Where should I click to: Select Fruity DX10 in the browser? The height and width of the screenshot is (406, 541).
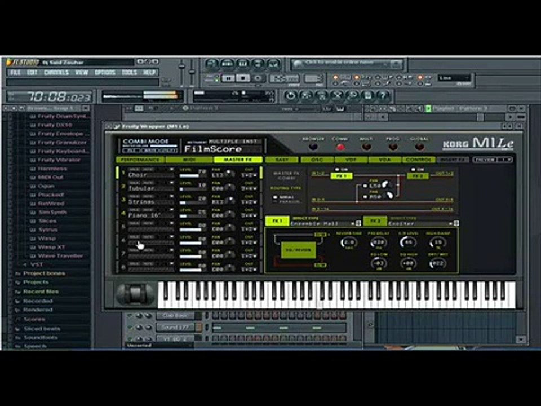coord(55,125)
